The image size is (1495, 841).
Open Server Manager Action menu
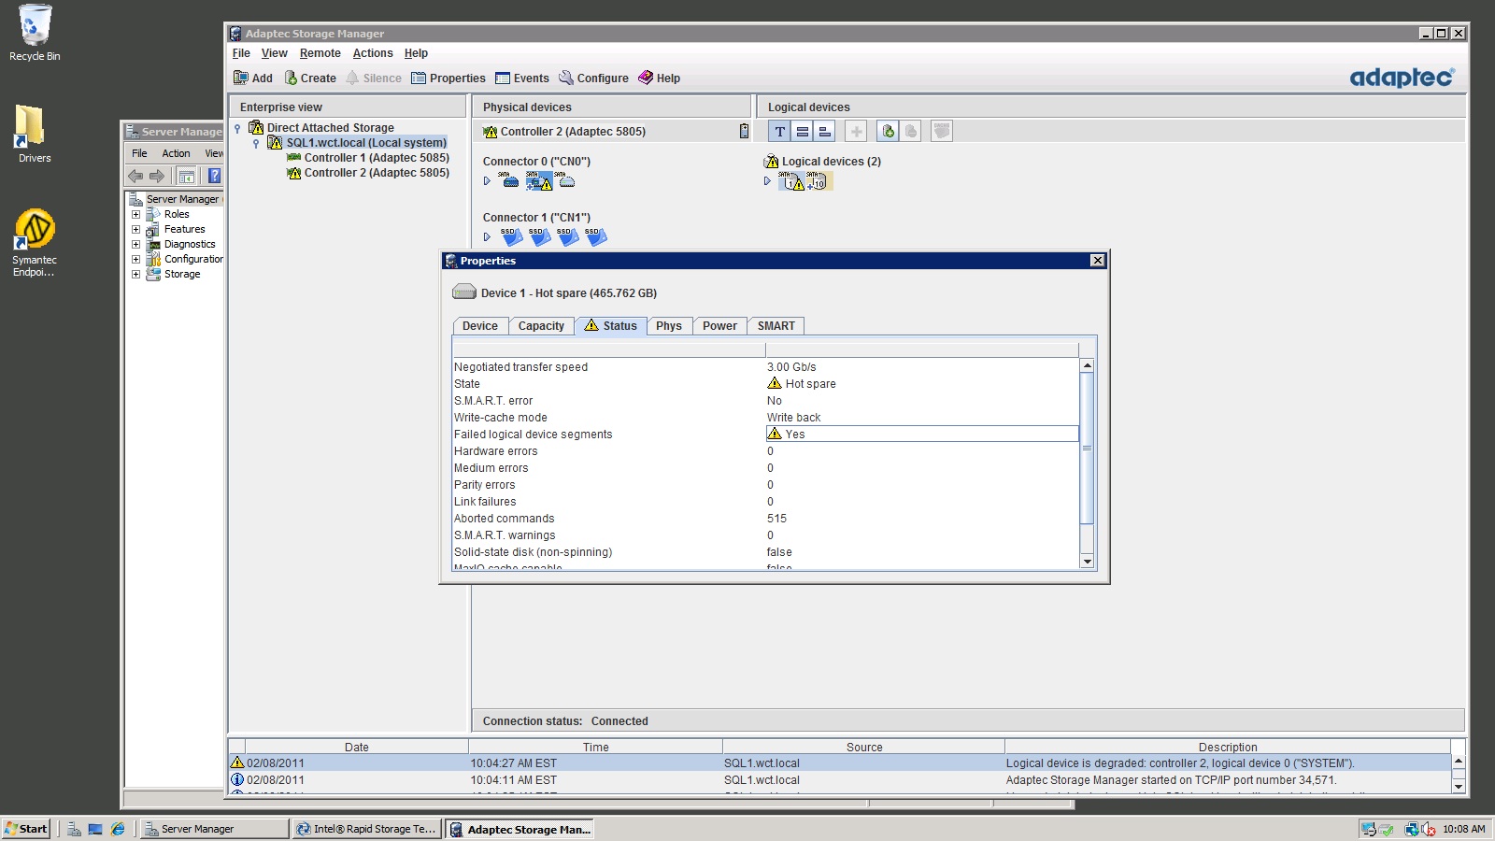[176, 153]
